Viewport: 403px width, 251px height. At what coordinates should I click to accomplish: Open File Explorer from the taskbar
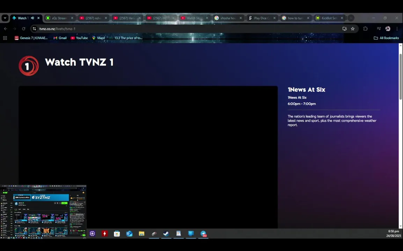pyautogui.click(x=142, y=234)
